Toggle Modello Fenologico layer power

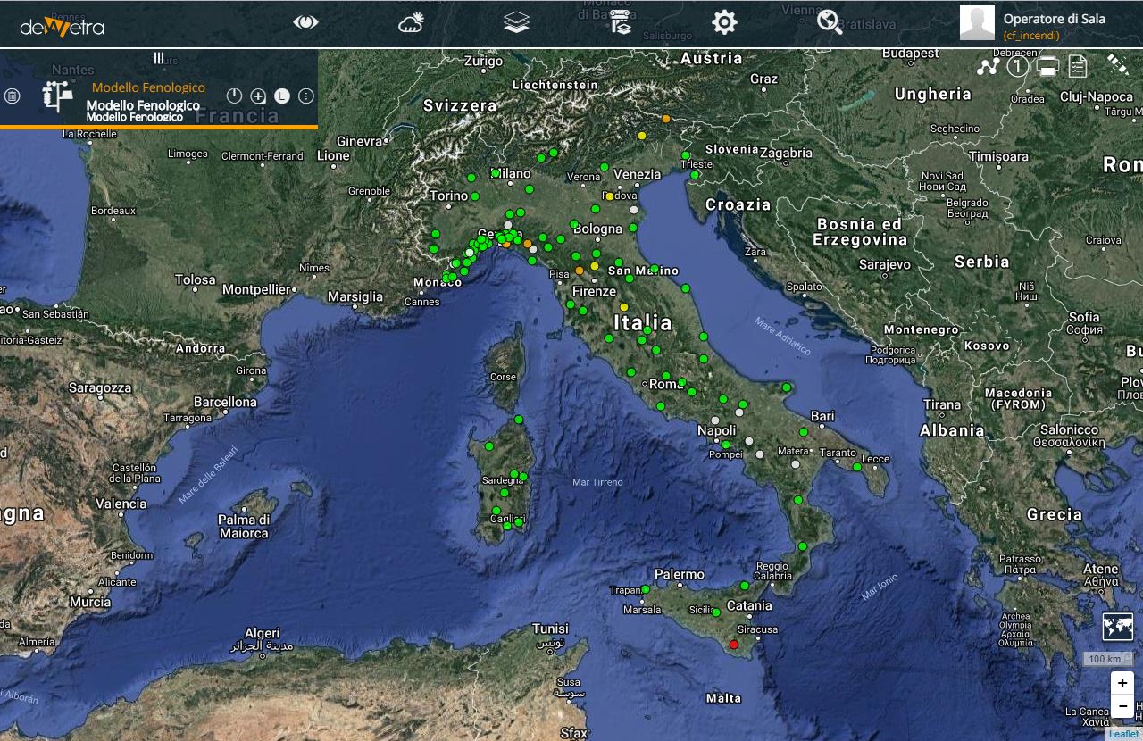click(x=234, y=96)
